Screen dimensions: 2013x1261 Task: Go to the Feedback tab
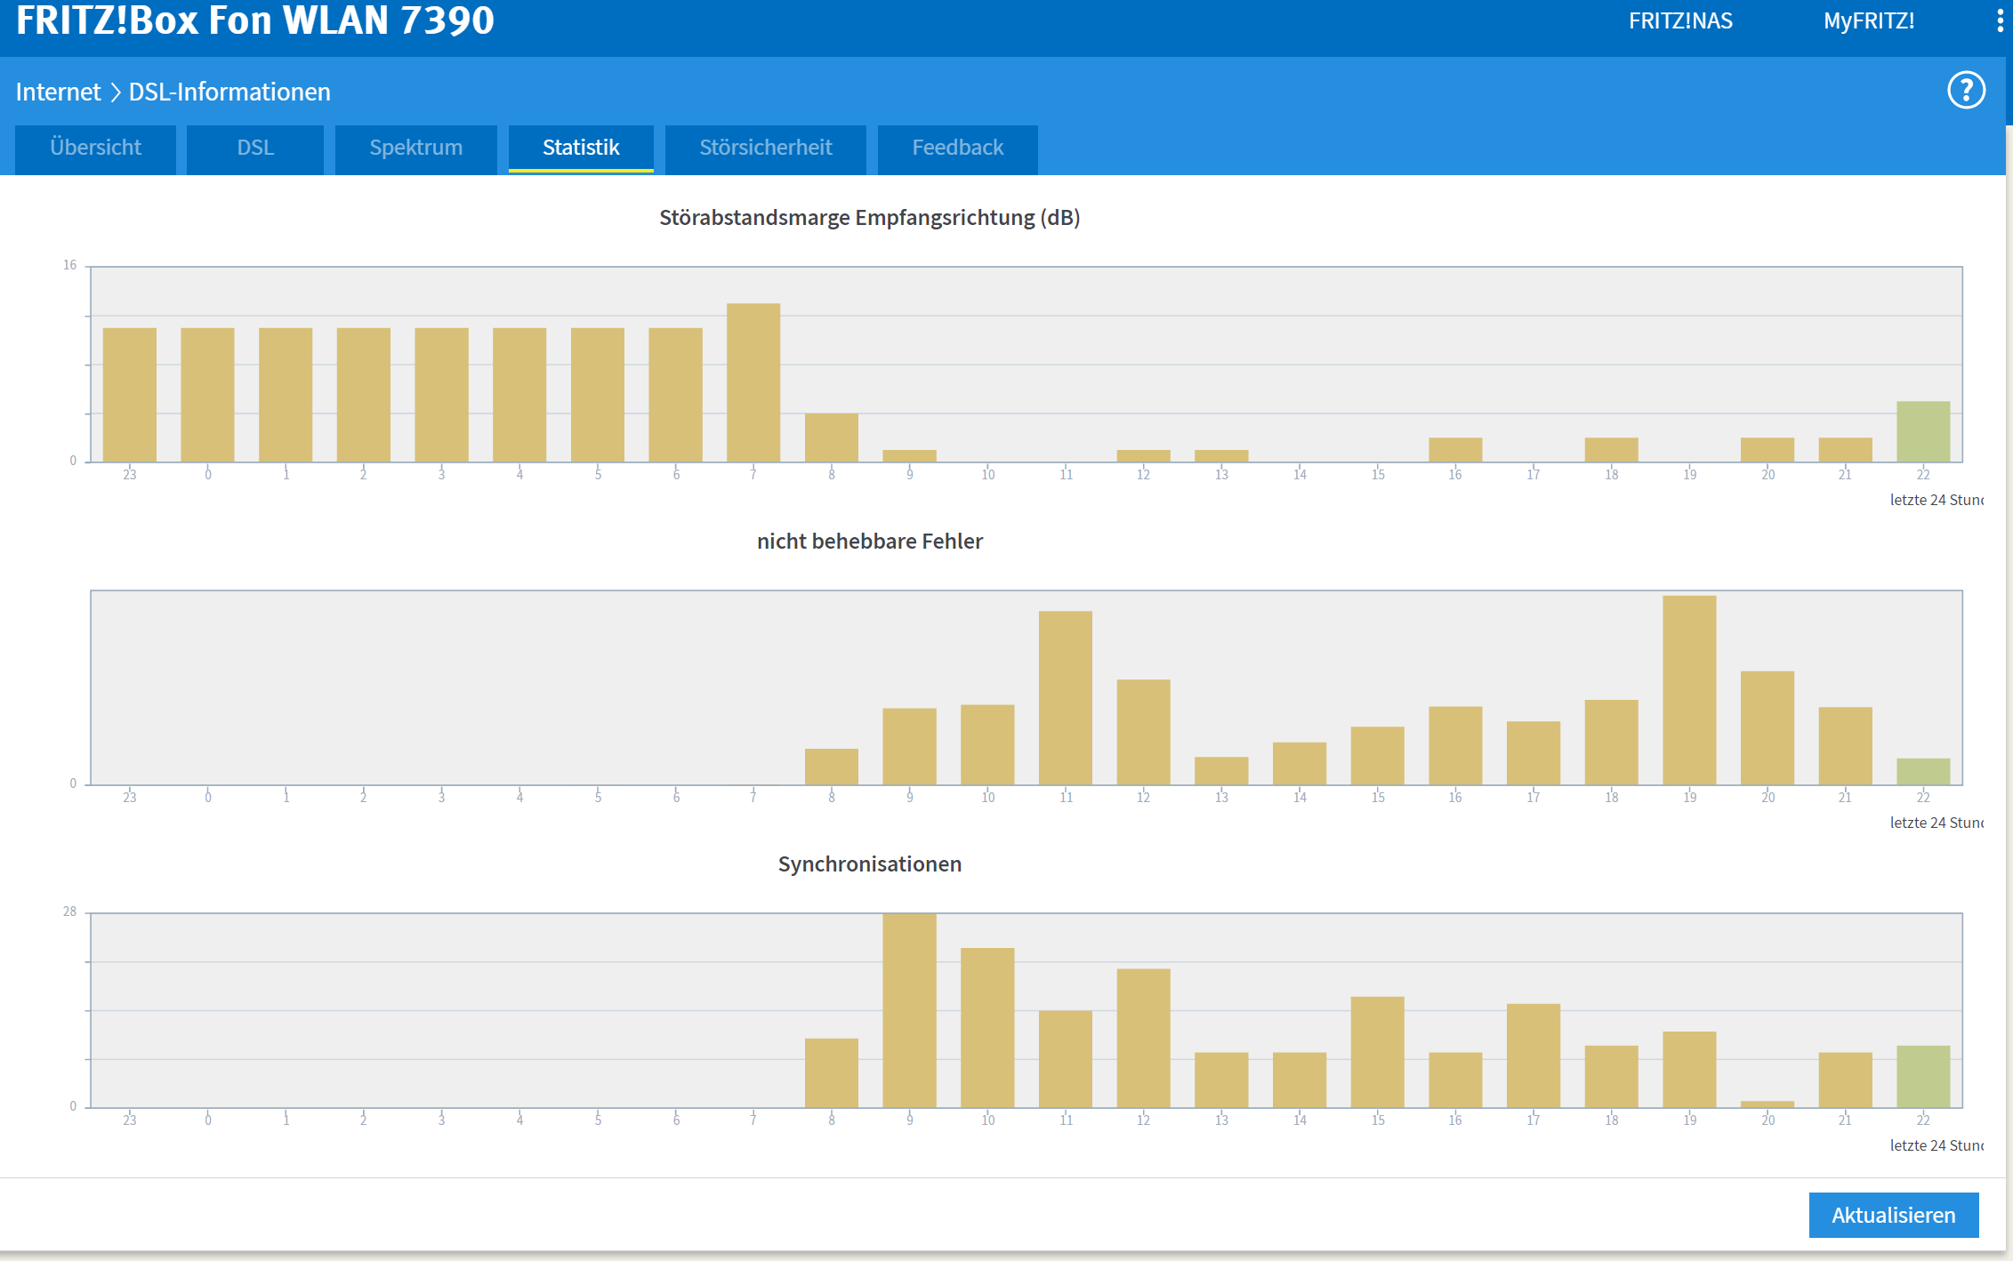coord(957,148)
